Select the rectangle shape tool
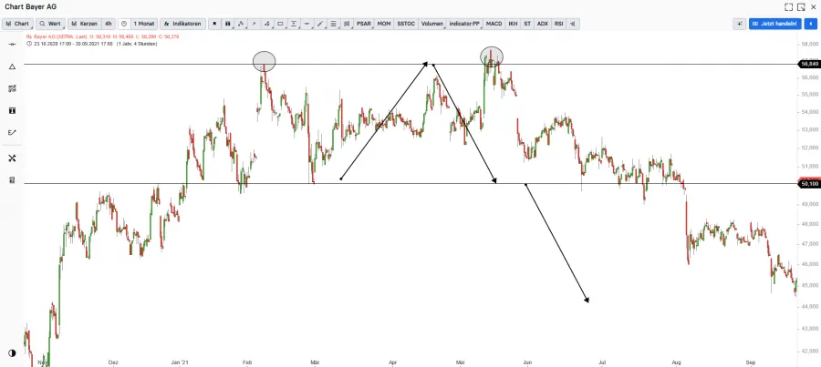Screen dimensions: 821x367 281,24
